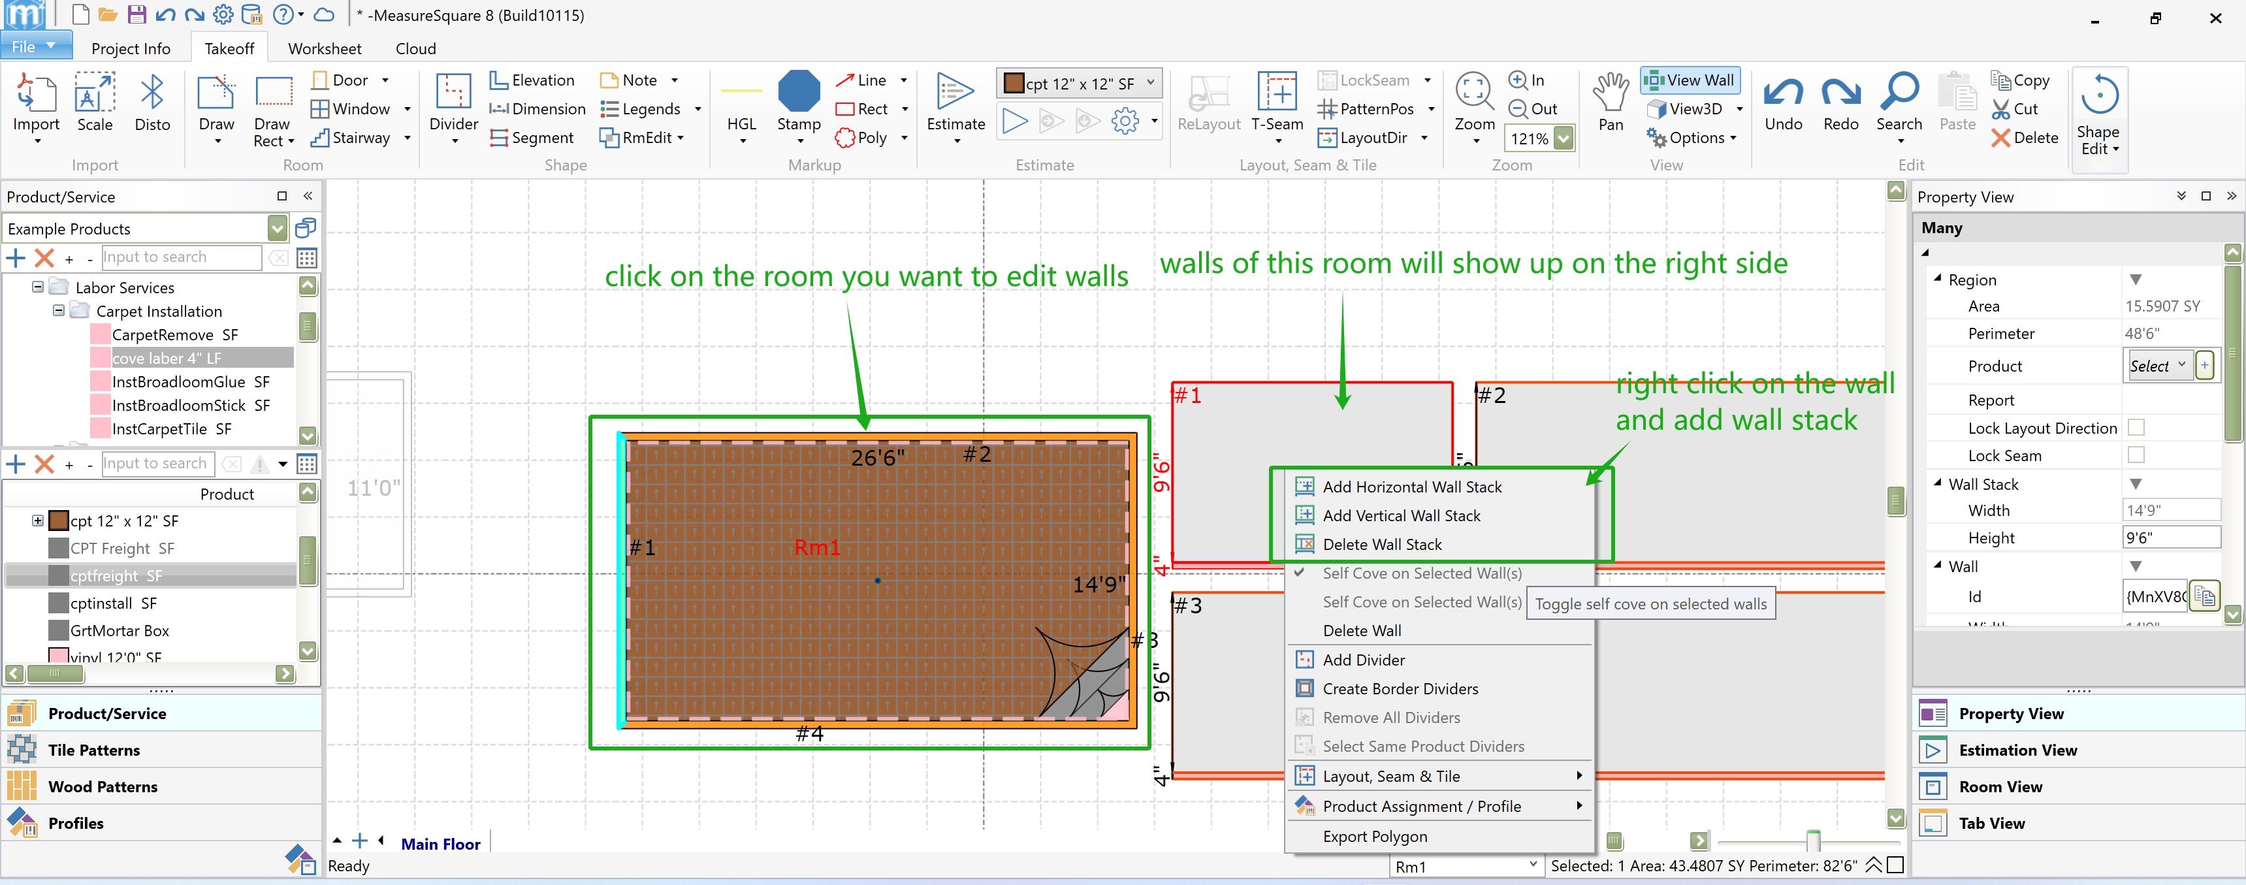Choose Add Horizontal Wall Stack
The image size is (2246, 885).
(x=1411, y=487)
